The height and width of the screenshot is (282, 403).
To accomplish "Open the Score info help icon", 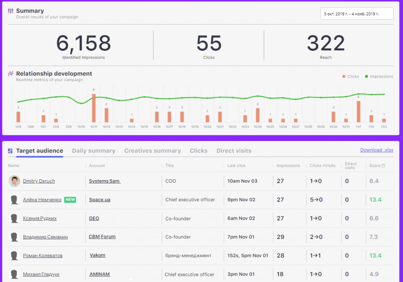I will pyautogui.click(x=383, y=166).
